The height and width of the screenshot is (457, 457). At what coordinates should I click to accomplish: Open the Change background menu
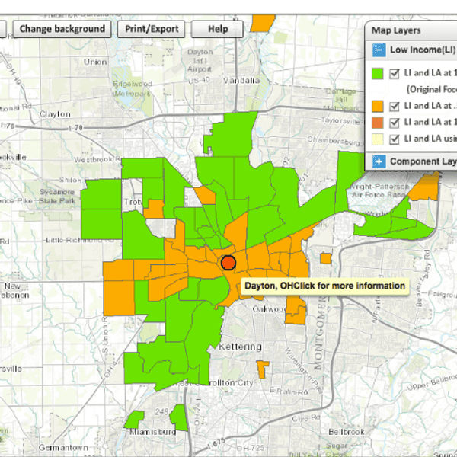pos(62,29)
